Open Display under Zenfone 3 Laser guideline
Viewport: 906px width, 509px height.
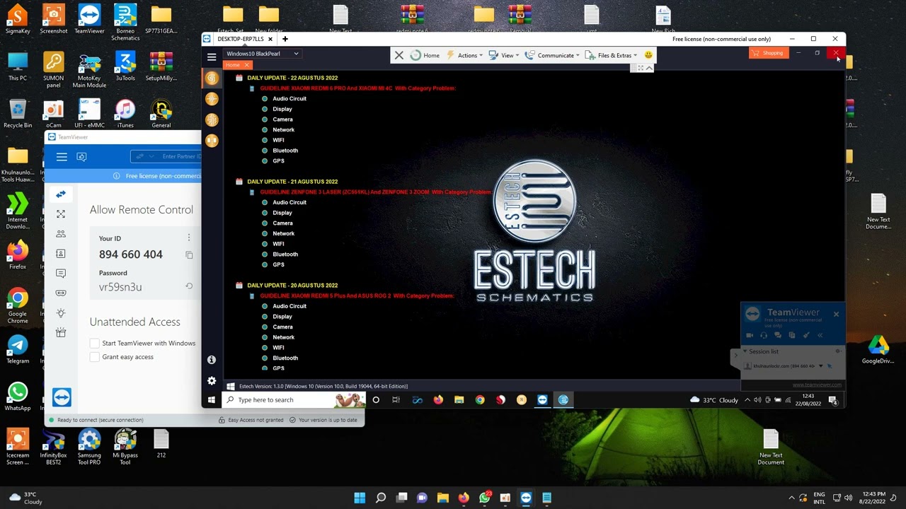point(282,213)
